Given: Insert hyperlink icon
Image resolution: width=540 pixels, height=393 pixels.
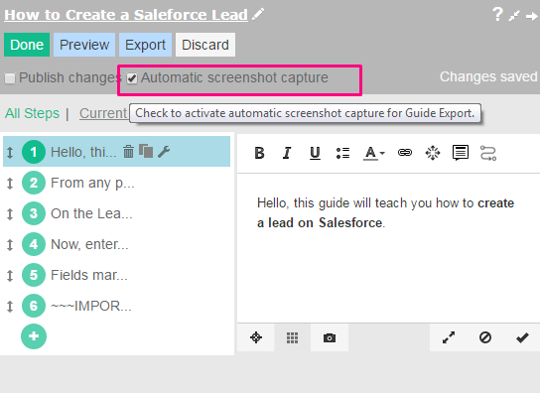Looking at the screenshot, I should point(405,152).
